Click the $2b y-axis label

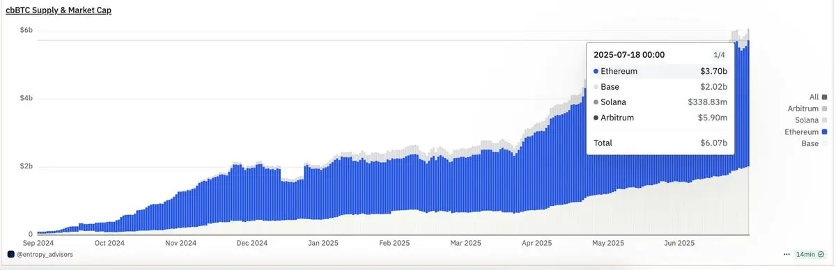pos(26,167)
